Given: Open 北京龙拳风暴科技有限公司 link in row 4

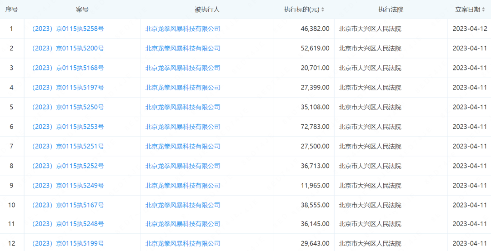Looking at the screenshot, I should (x=183, y=88).
